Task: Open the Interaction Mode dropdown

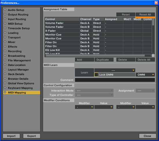Action: click(94, 91)
